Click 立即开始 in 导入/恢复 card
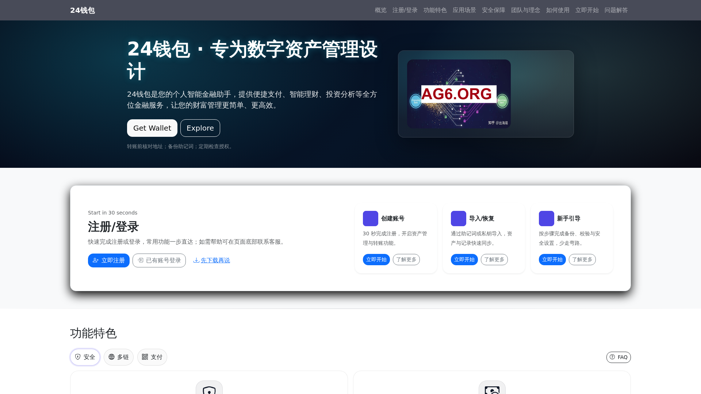Image resolution: width=701 pixels, height=394 pixels. (x=464, y=260)
